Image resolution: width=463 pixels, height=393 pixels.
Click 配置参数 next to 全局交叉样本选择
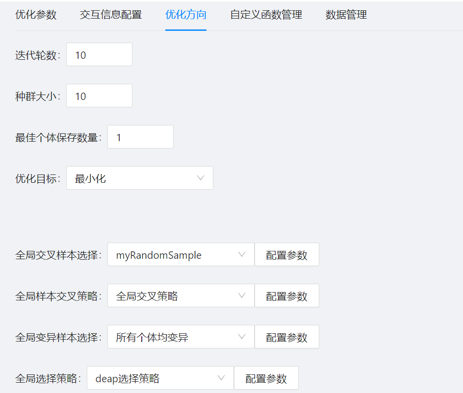[x=286, y=255]
